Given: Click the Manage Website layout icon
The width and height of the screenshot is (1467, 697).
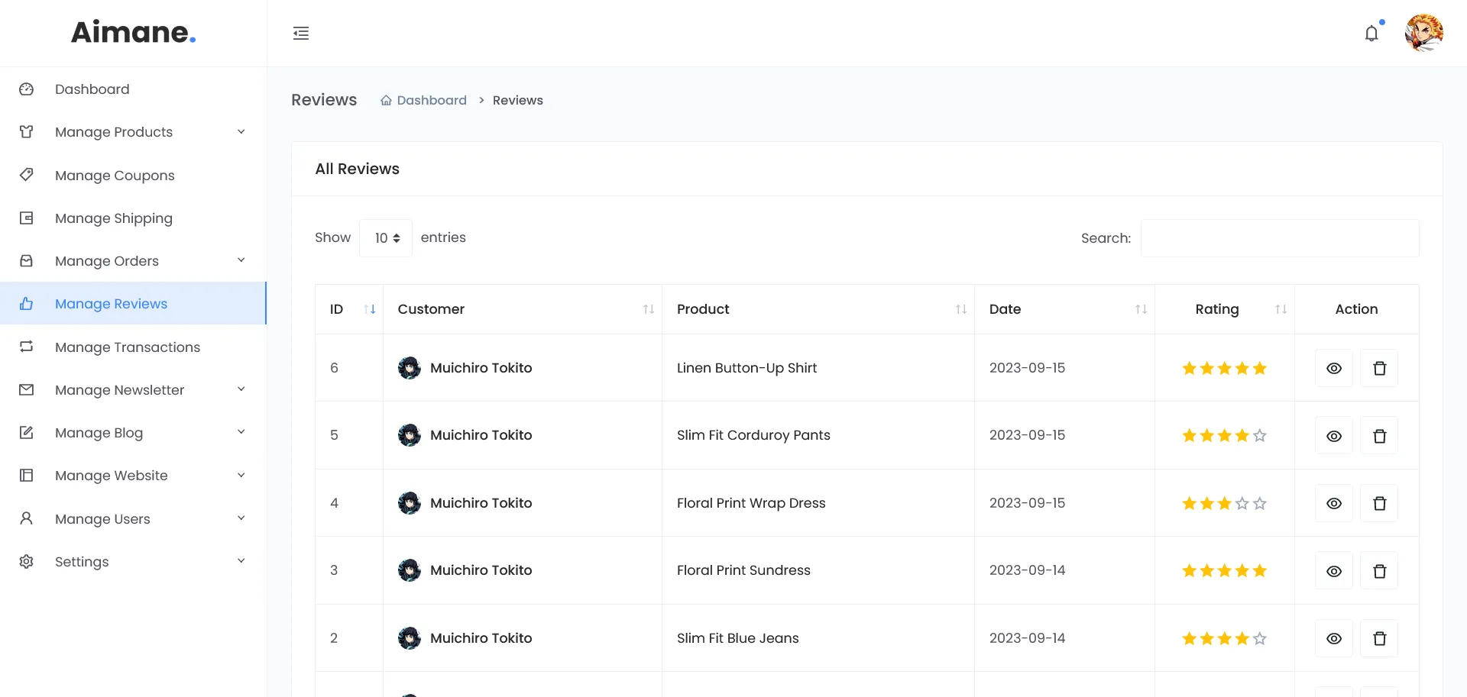Looking at the screenshot, I should (26, 476).
